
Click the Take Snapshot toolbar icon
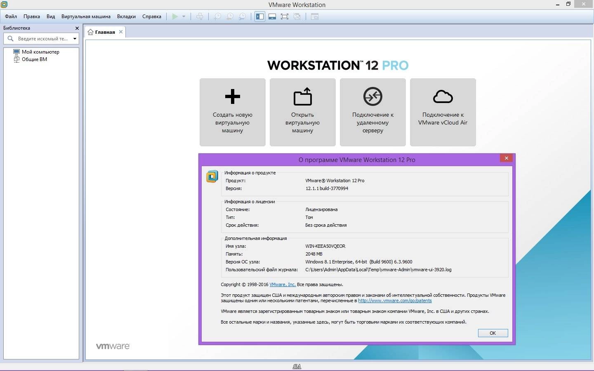pyautogui.click(x=217, y=16)
